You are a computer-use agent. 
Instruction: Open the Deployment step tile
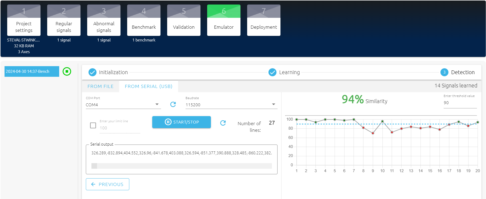[264, 20]
